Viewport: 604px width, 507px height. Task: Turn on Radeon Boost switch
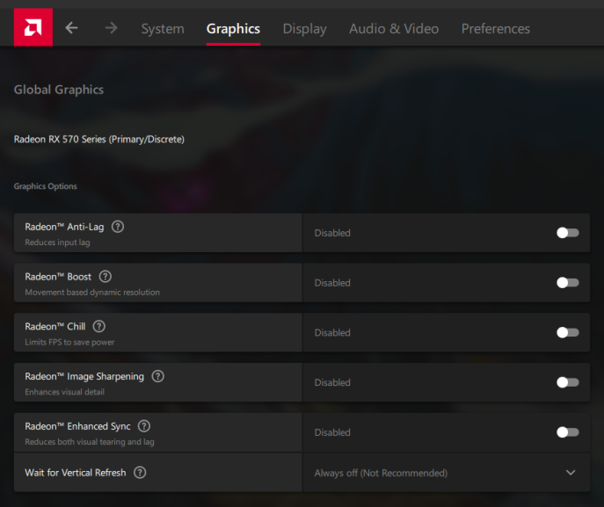(568, 283)
